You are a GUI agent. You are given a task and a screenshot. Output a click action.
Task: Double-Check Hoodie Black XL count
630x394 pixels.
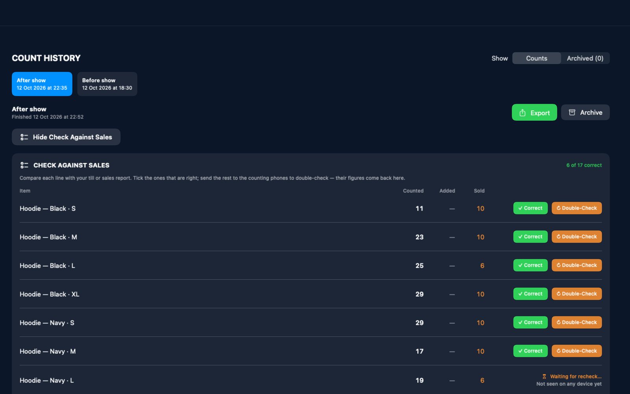click(577, 294)
